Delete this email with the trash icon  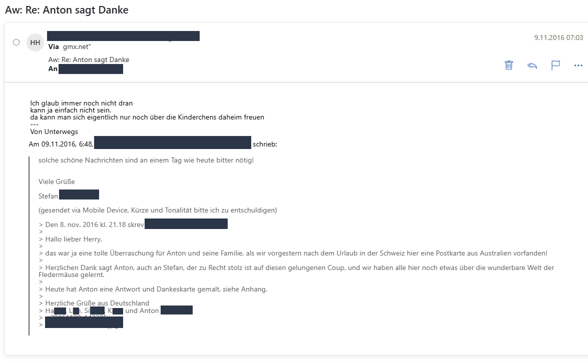click(508, 65)
